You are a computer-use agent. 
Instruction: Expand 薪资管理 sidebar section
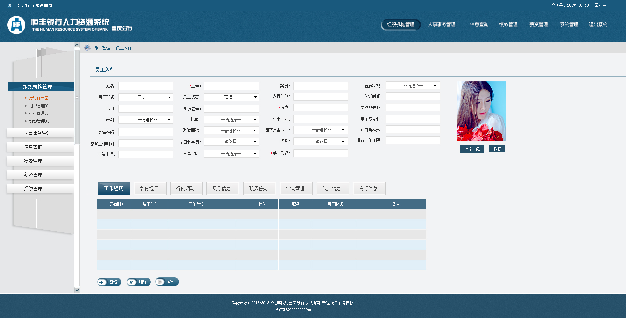click(x=40, y=175)
